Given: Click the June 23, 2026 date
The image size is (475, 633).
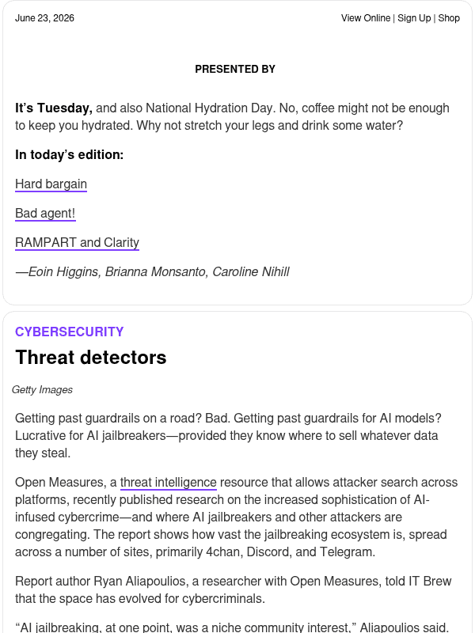Looking at the screenshot, I should [44, 18].
